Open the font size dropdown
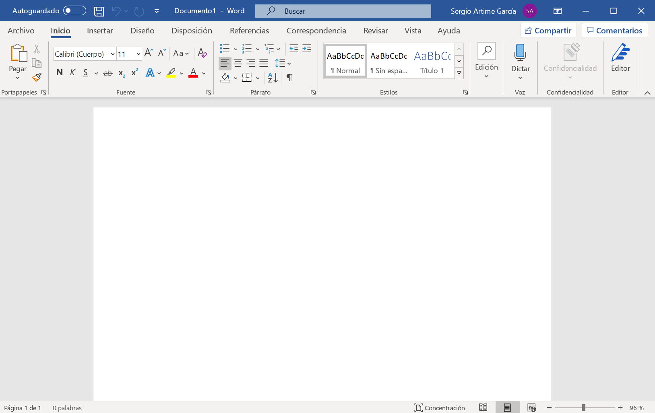The image size is (655, 413). click(138, 53)
